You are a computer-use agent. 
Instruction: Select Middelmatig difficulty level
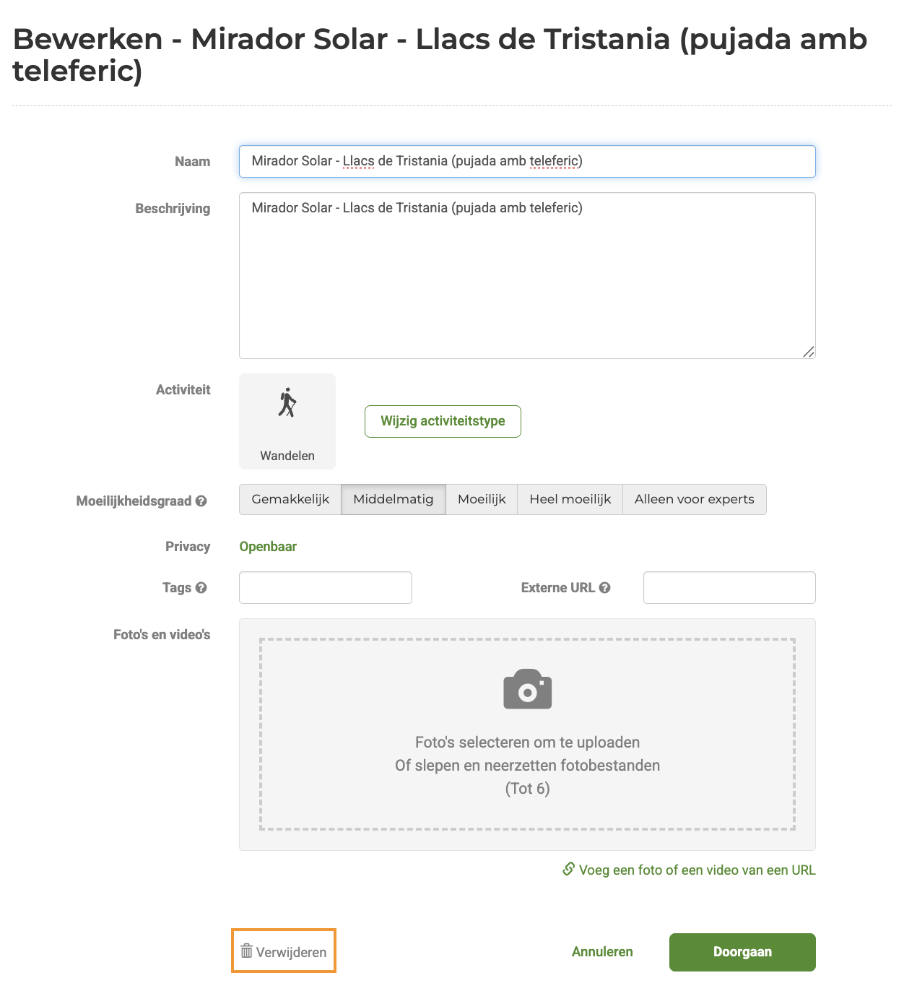[x=394, y=499]
